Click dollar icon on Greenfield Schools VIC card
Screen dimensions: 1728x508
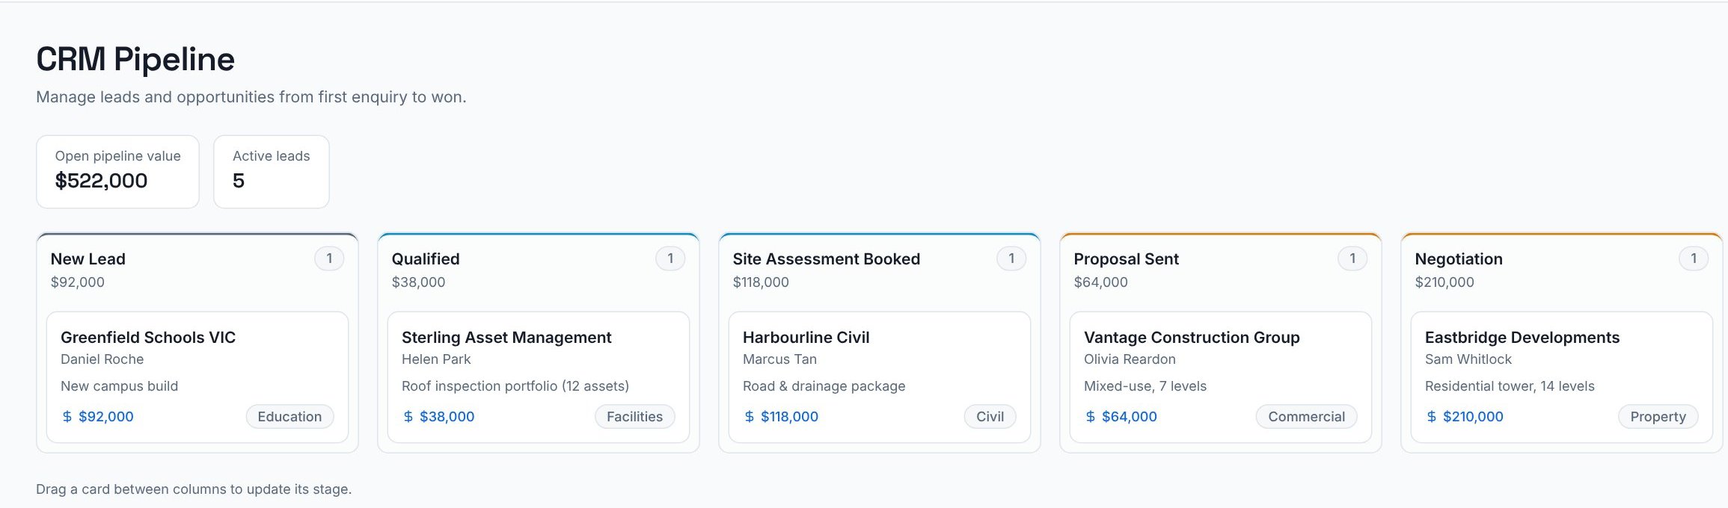tap(67, 417)
